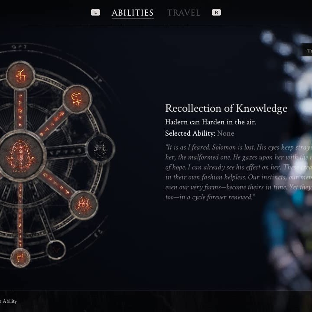This screenshot has width=312, height=312.
Task: Open the ABILITIES tab
Action: pyautogui.click(x=133, y=13)
